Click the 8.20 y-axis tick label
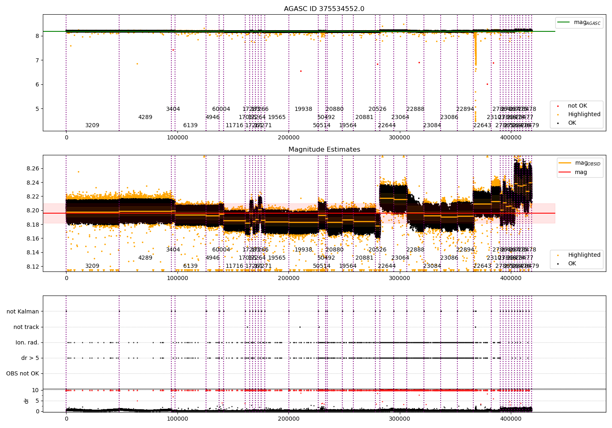This screenshot has width=612, height=428. tap(33, 210)
